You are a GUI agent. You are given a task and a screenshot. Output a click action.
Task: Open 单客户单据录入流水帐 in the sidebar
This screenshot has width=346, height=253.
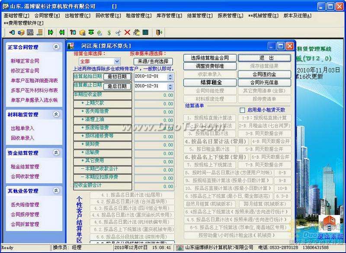point(34,100)
